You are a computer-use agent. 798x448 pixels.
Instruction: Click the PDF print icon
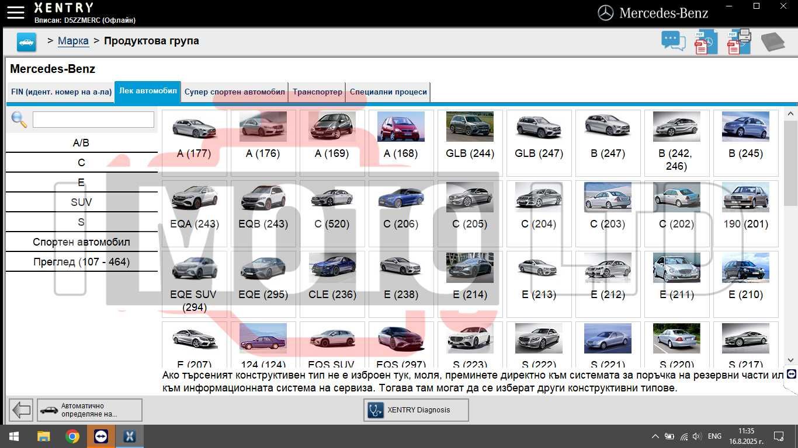739,41
